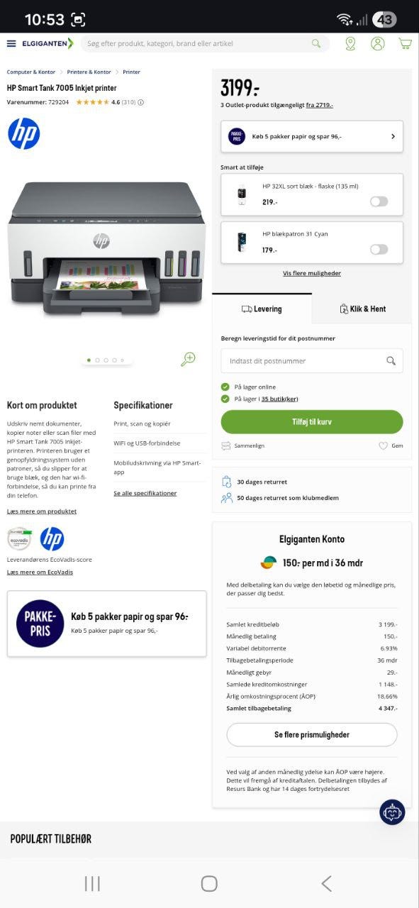This screenshot has width=419, height=908.
Task: Expand Pakkepris offer chevron arrow
Action: tap(393, 136)
